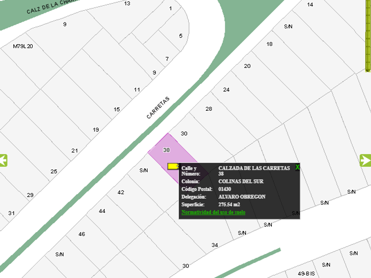The image size is (371, 278).
Task: Select parcel number 42 on the map
Action: pyautogui.click(x=121, y=192)
